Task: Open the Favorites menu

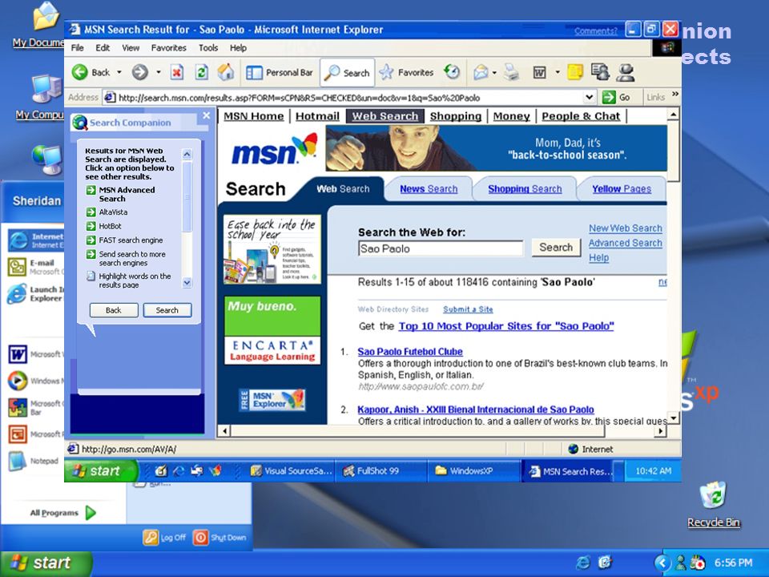Action: pos(168,47)
